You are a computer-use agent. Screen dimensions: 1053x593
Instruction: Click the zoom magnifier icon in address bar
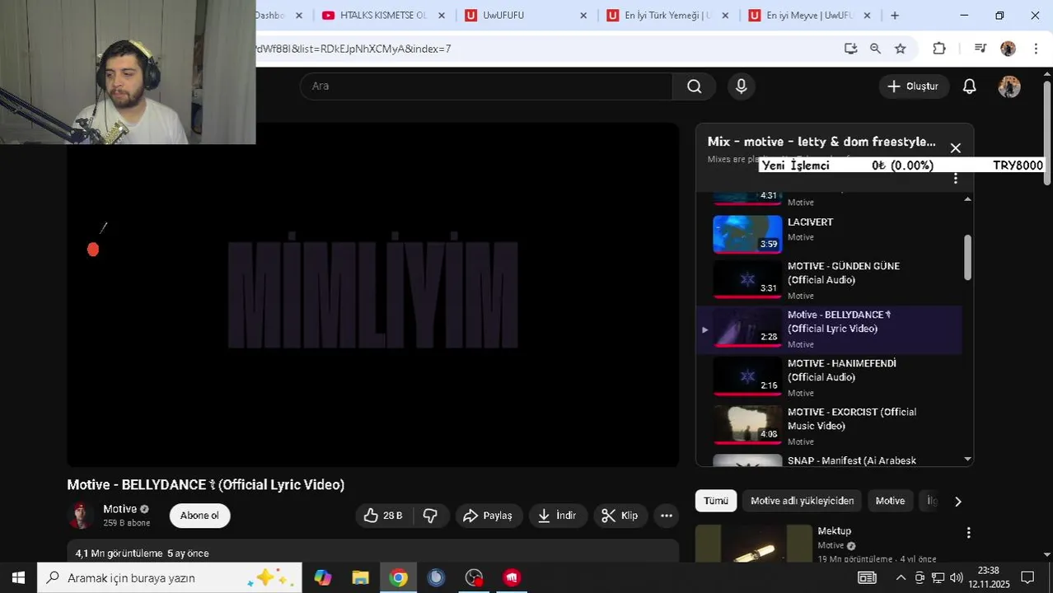click(x=875, y=49)
